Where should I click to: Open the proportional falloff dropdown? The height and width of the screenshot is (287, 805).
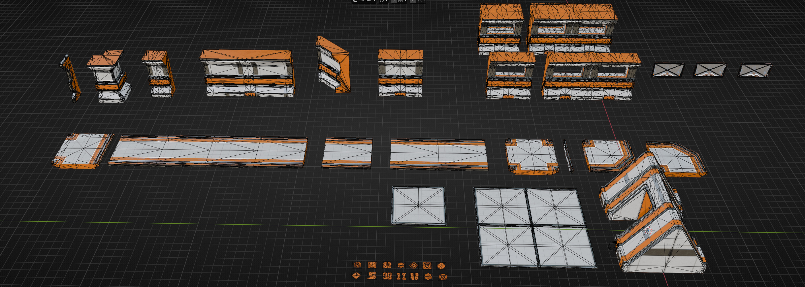tap(421, 1)
